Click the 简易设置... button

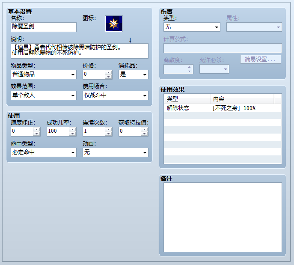click(x=261, y=60)
